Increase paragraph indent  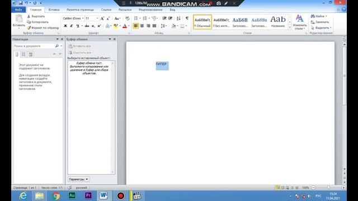tap(170, 18)
